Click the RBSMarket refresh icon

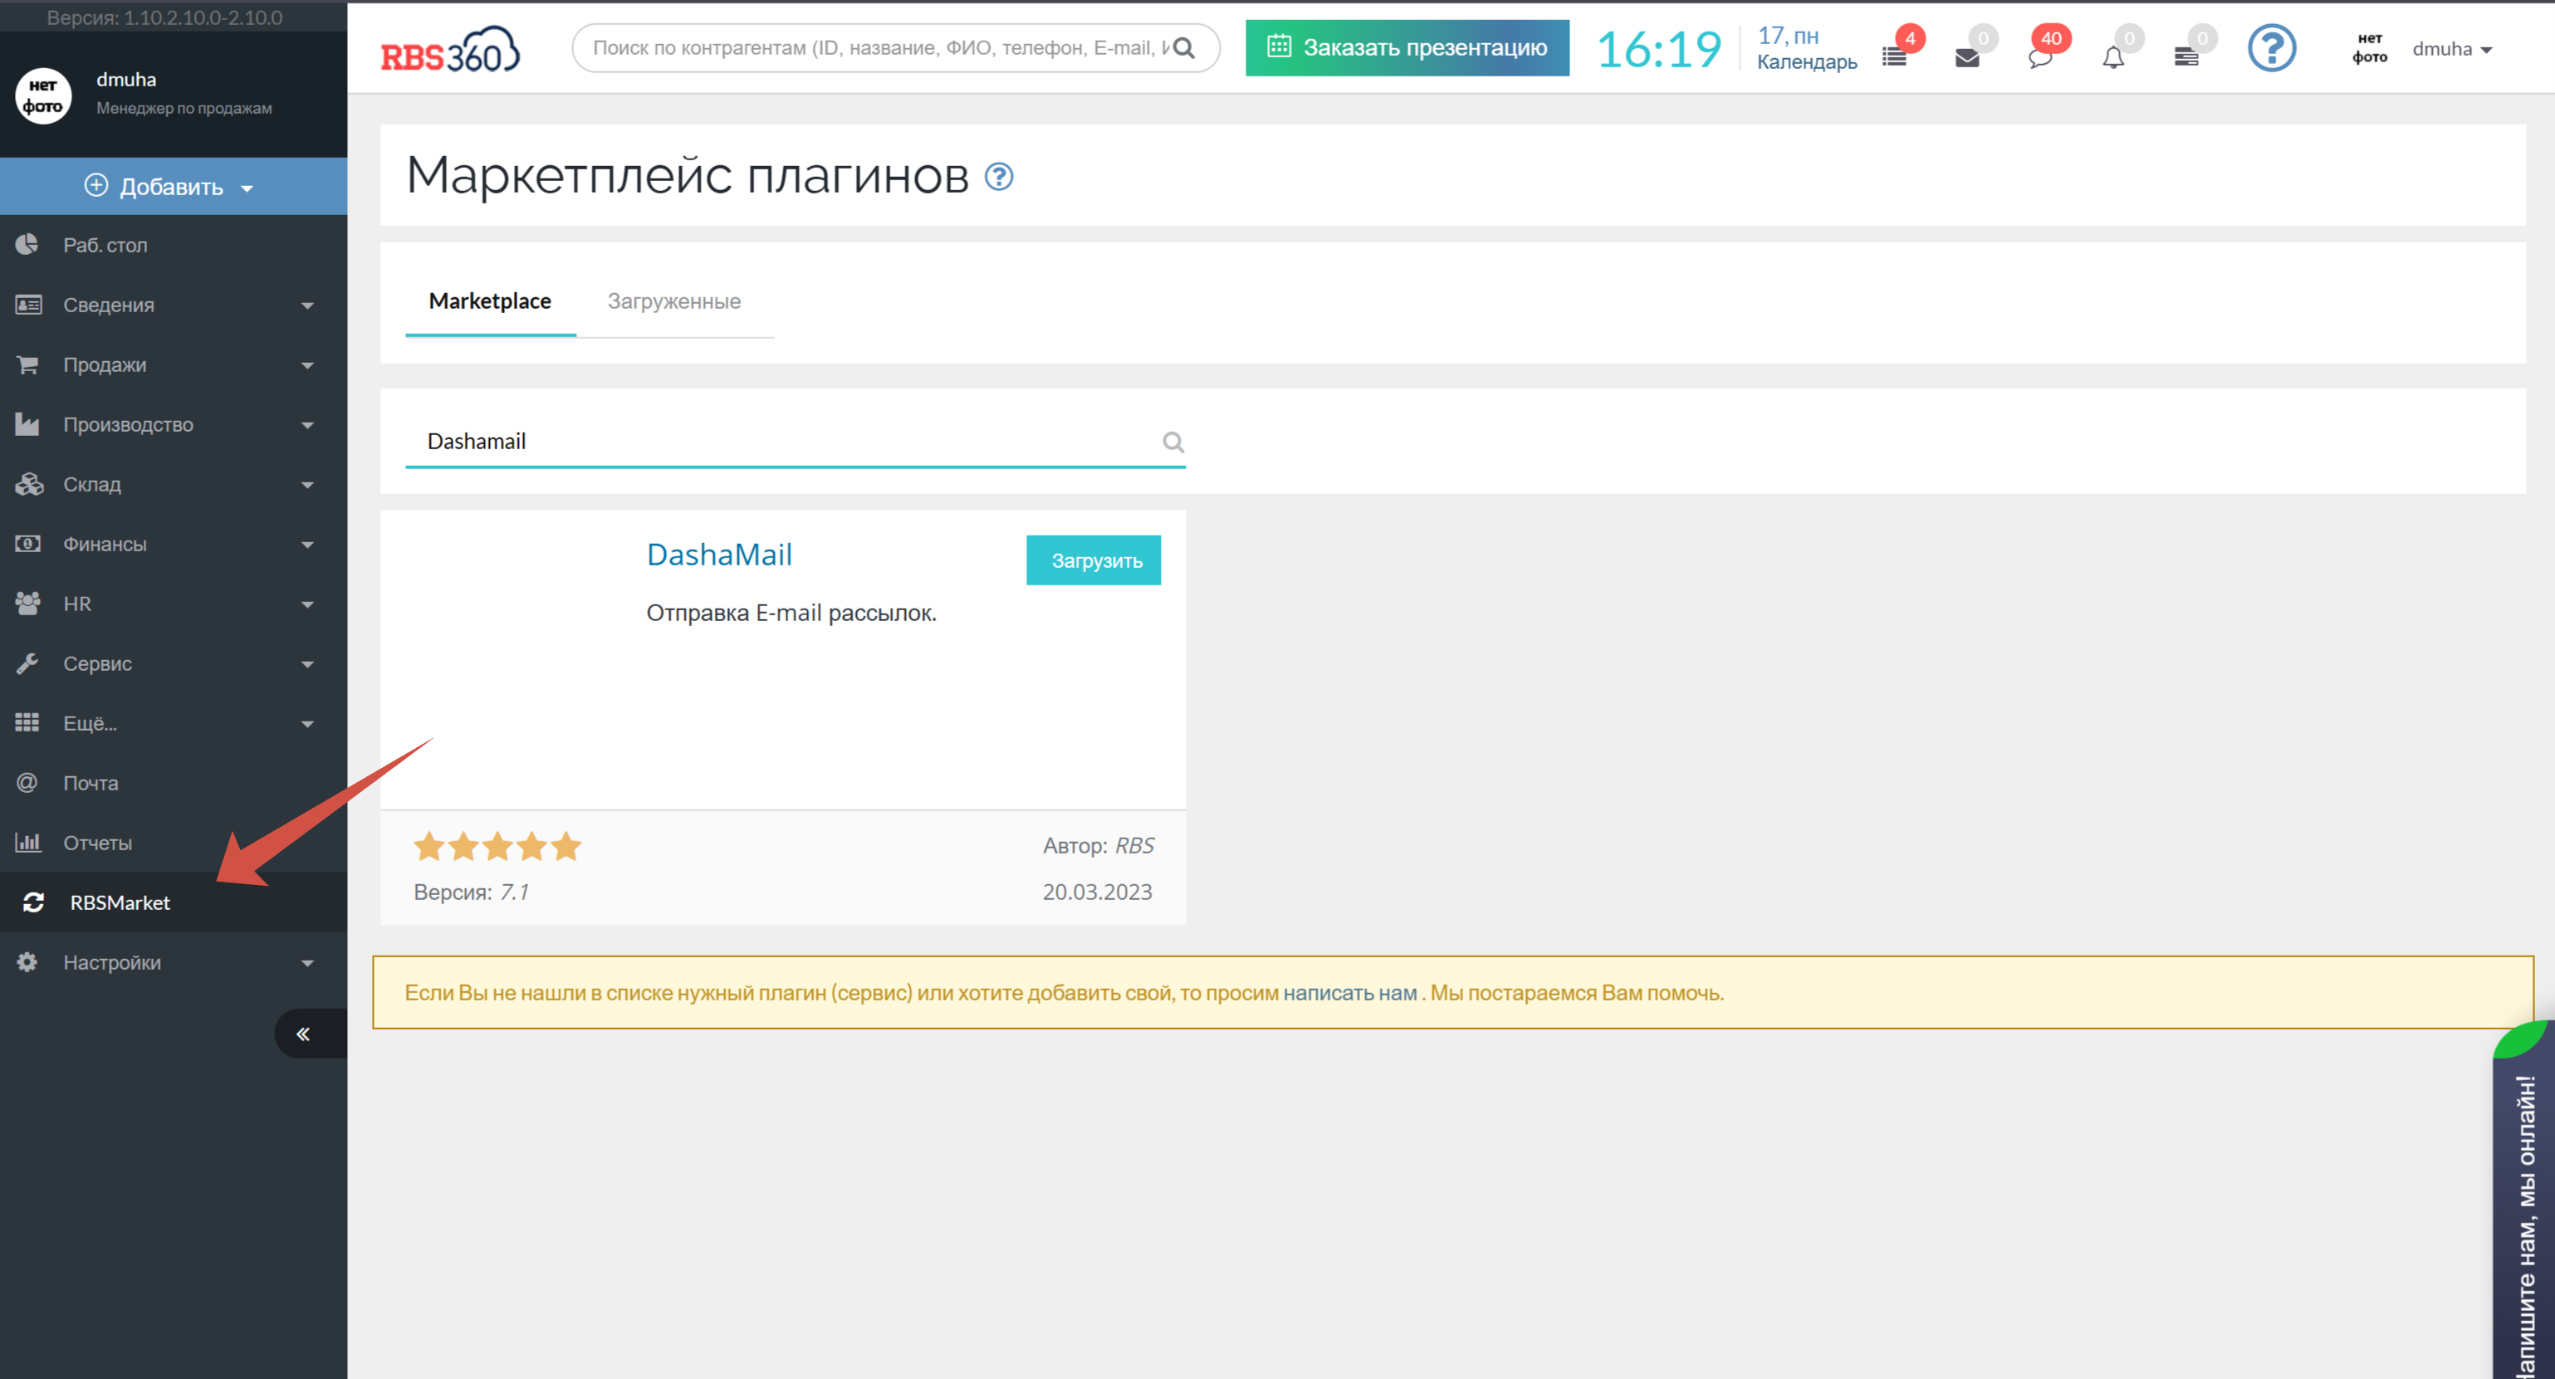[34, 902]
